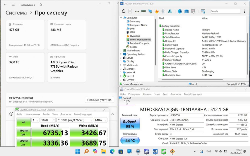The height and width of the screenshot is (156, 250).
Task: Open Settings search magnifier icon
Action: (x=41, y=5)
